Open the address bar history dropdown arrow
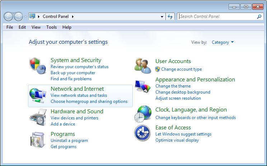This screenshot has height=166, width=267. tap(162, 16)
